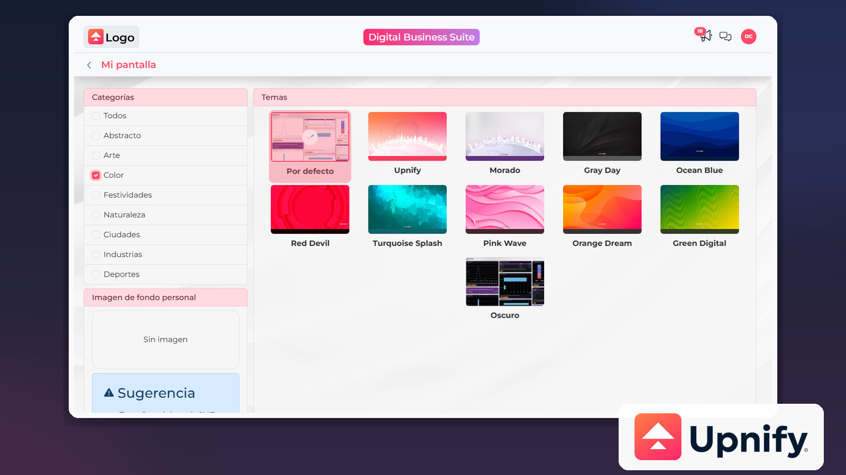Screen dimensions: 846x475
Task: Click the Digital Business Suite title badge
Action: click(421, 37)
